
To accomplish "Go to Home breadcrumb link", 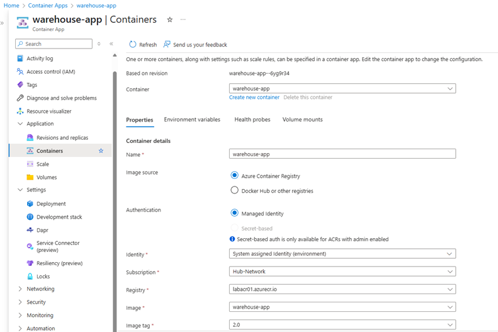I will click(x=11, y=6).
